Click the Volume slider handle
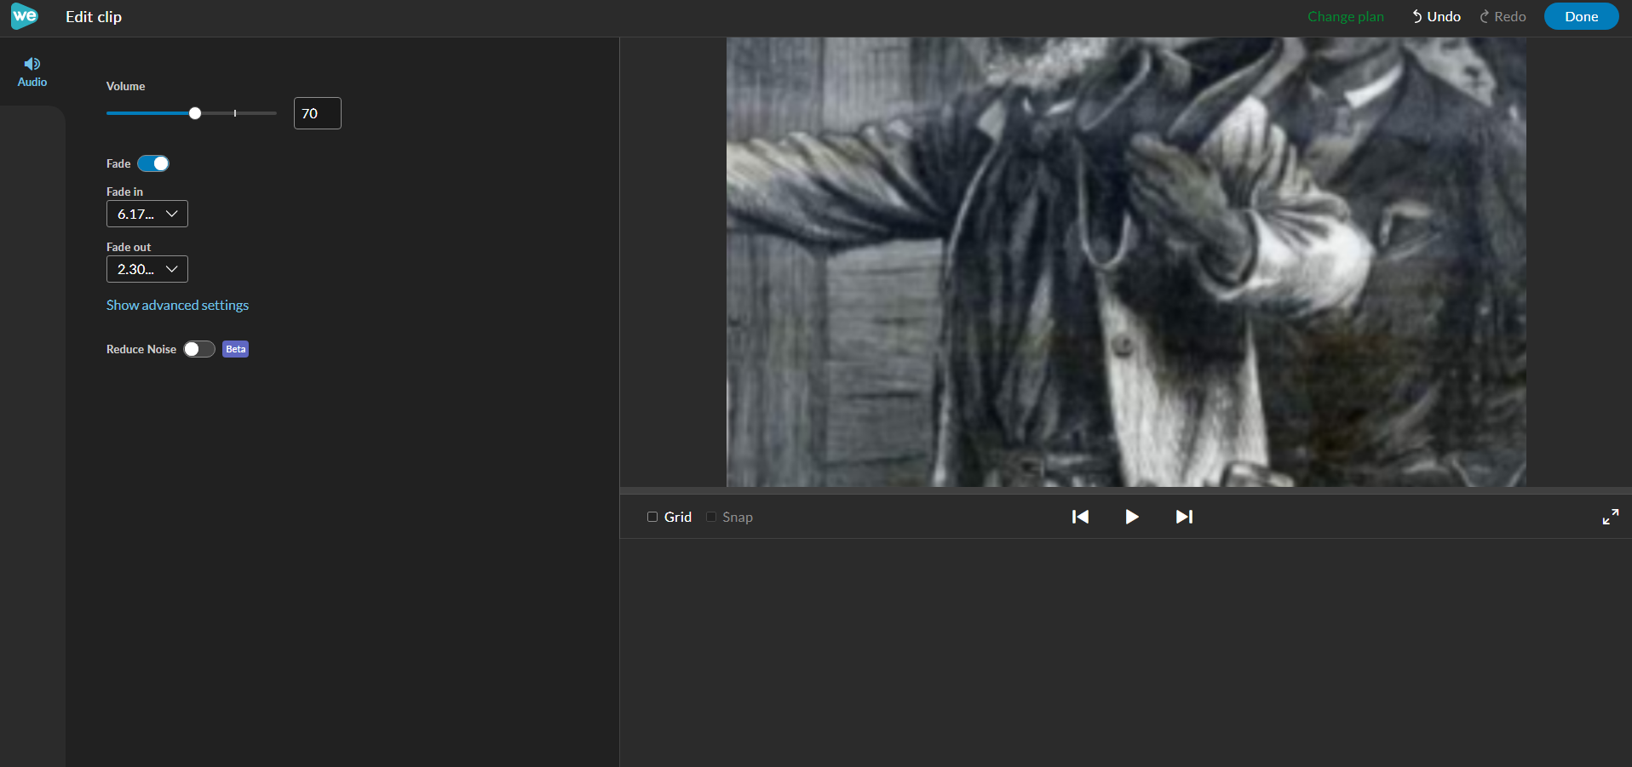Image resolution: width=1632 pixels, height=767 pixels. (195, 113)
